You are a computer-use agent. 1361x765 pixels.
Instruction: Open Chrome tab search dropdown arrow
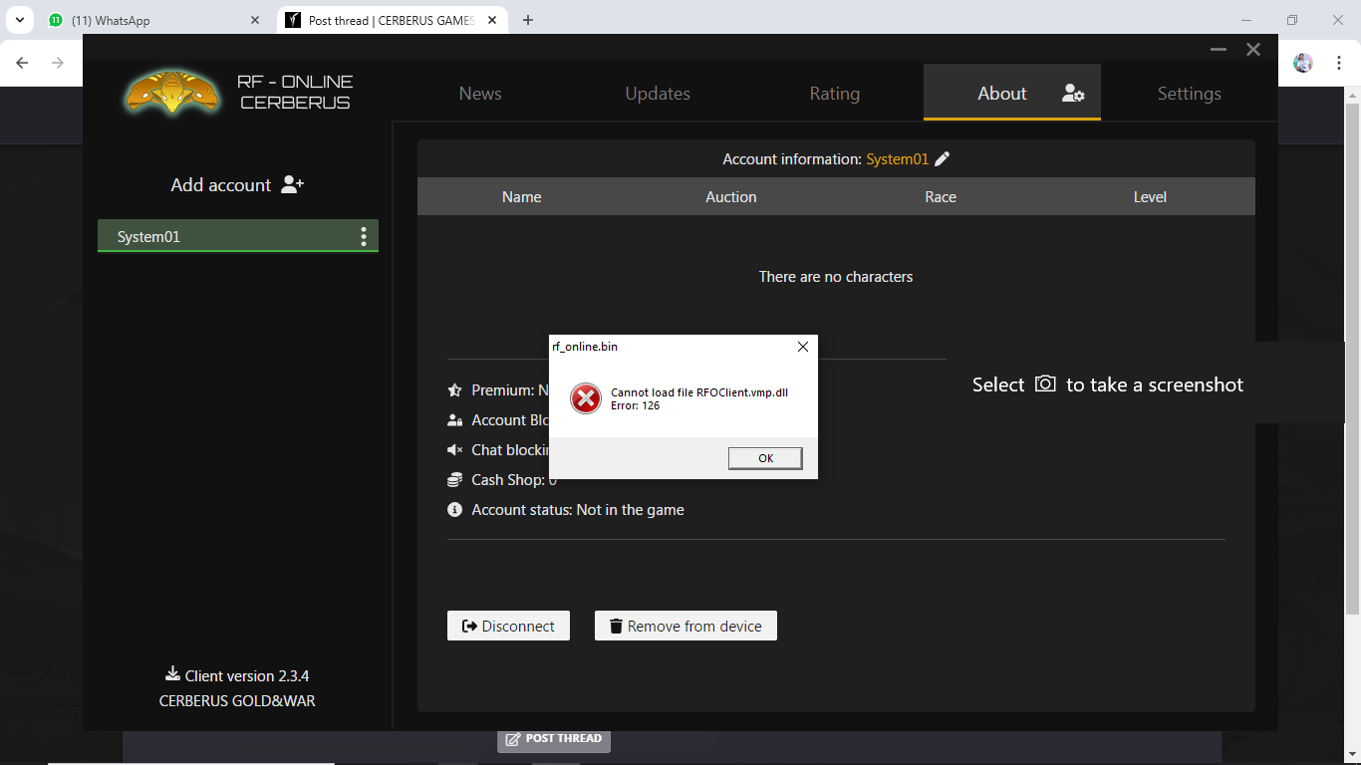tap(19, 20)
